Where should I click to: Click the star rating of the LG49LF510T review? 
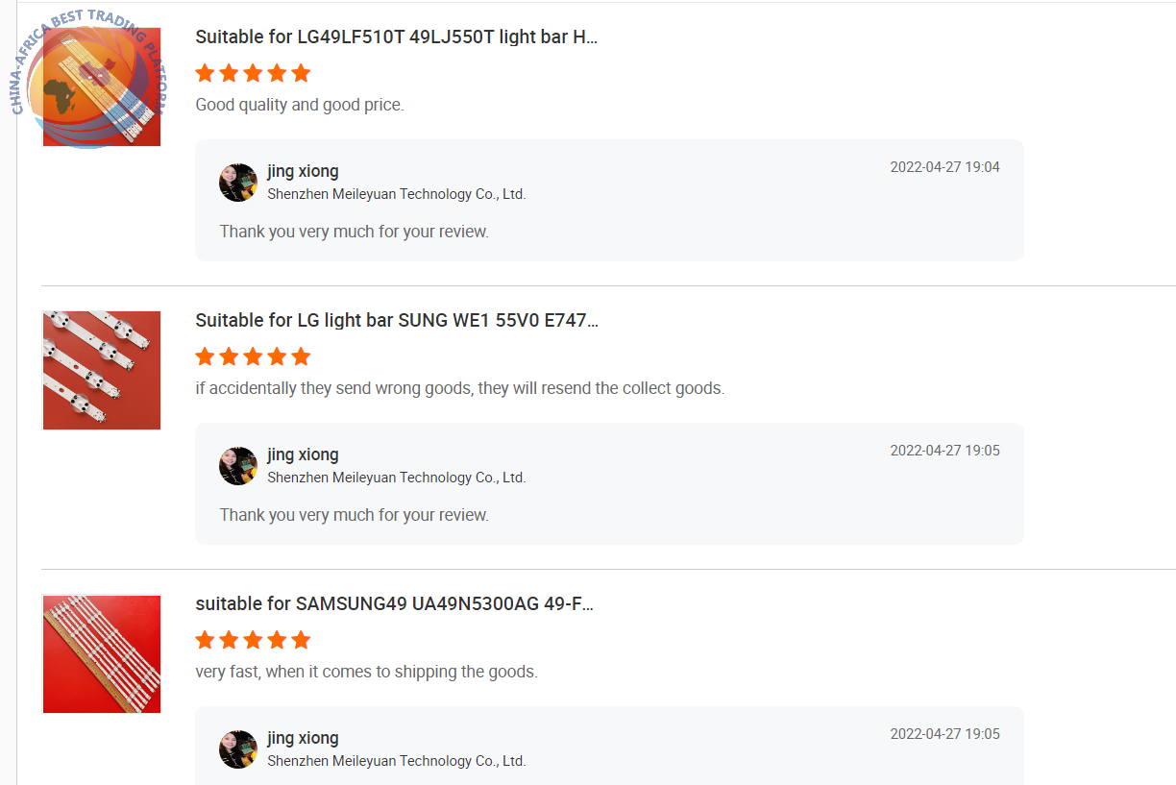click(x=253, y=73)
